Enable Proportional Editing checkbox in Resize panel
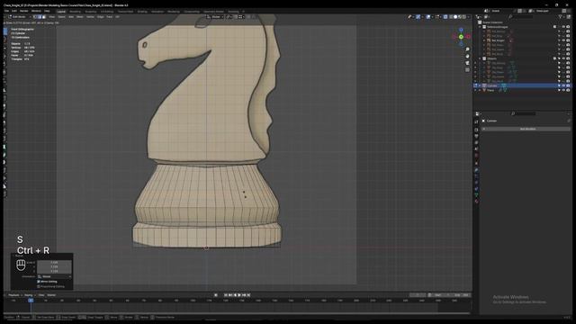576x324 pixels. [x=38, y=286]
